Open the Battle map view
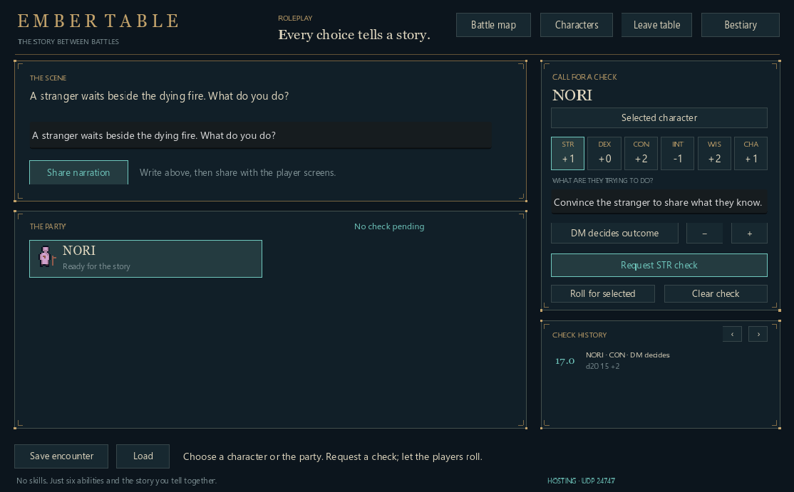 [x=493, y=25]
